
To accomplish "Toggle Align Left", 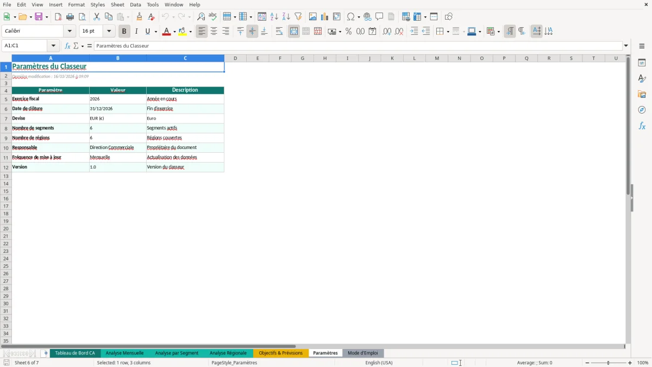I will [202, 32].
